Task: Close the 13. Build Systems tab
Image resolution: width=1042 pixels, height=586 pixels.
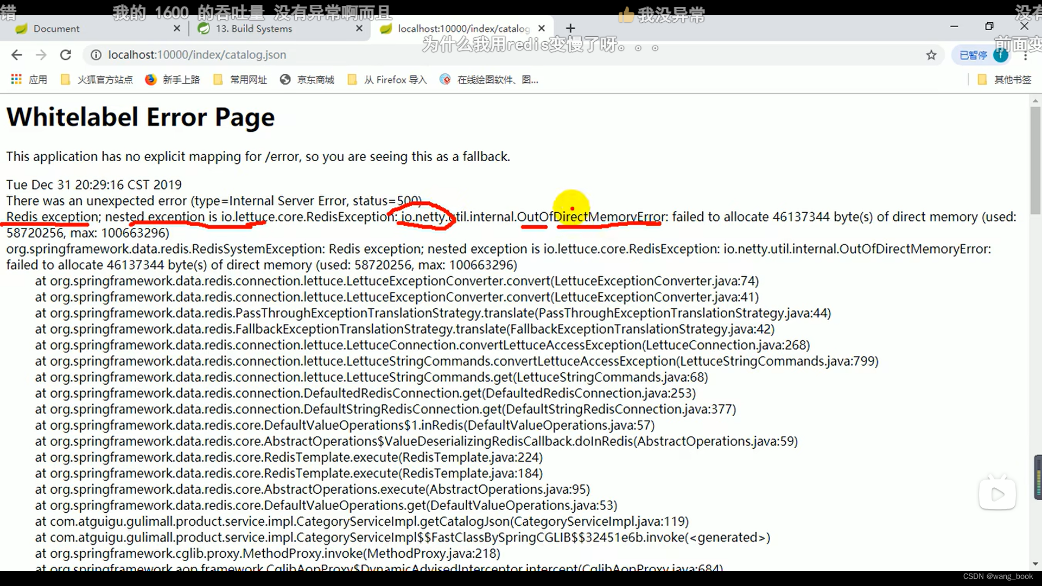Action: 359,28
